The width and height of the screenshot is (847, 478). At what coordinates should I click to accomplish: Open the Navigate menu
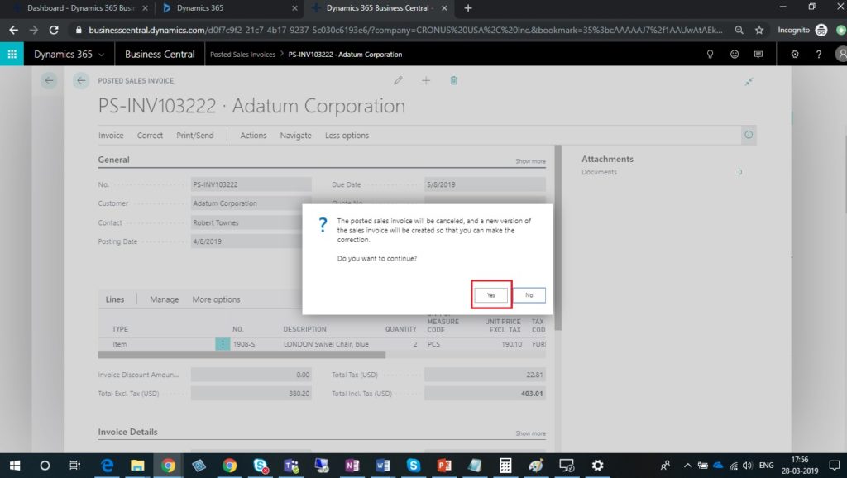[295, 136]
